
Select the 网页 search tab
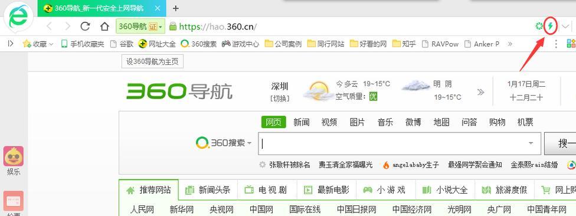(x=274, y=122)
